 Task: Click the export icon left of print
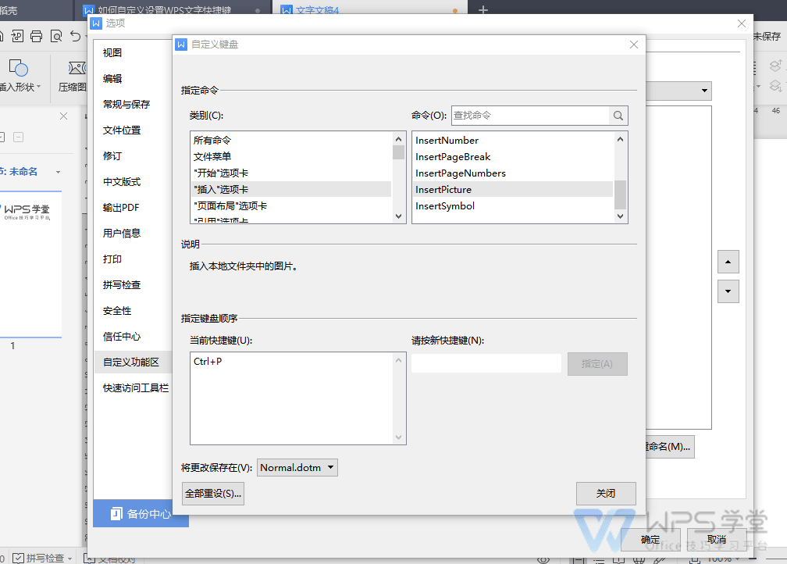(17, 36)
